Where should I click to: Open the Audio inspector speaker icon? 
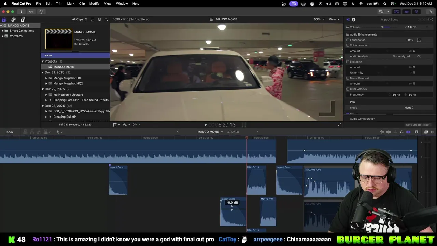coord(348,19)
